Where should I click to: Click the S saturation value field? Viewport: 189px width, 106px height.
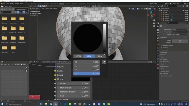pos(87,66)
